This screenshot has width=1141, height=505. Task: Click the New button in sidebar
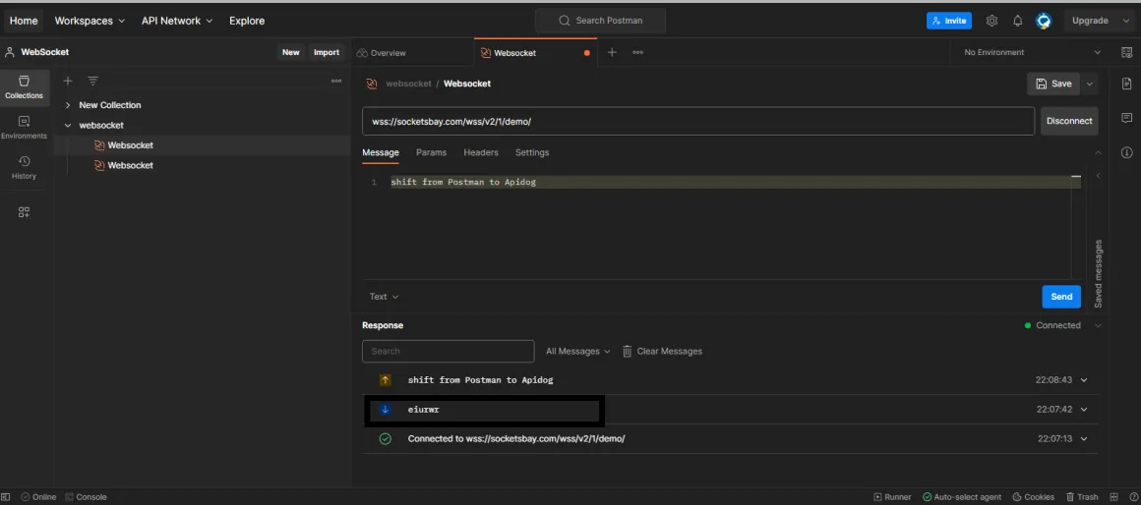[291, 52]
